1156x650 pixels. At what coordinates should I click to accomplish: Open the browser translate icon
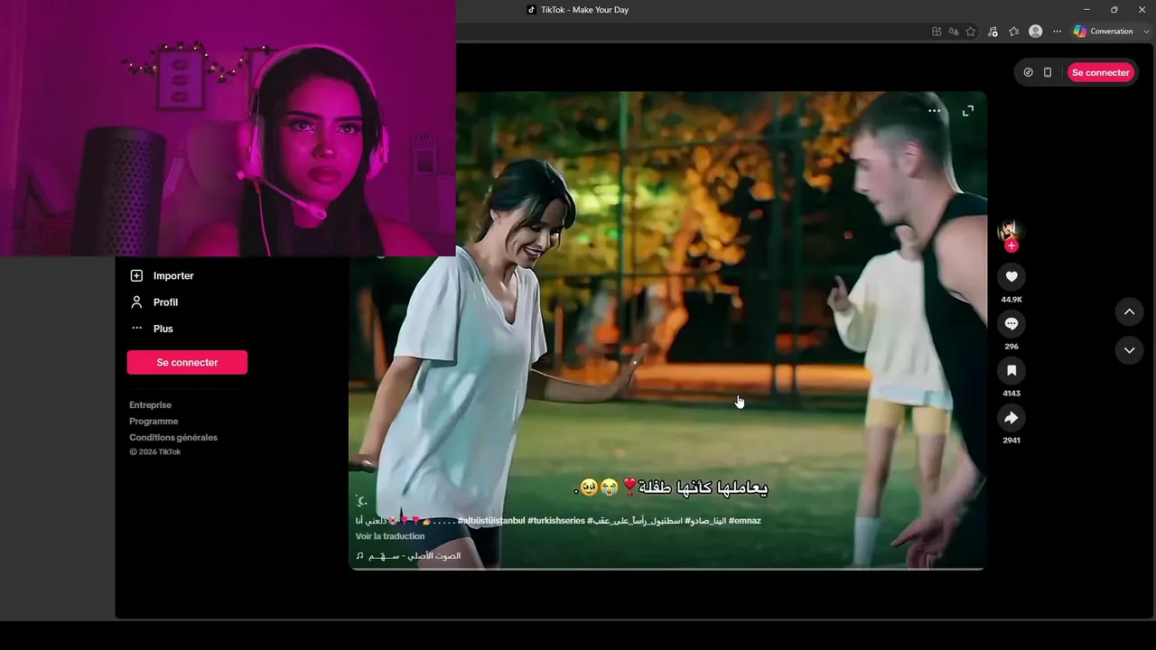[x=953, y=32]
